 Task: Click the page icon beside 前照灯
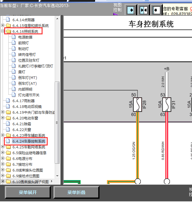pyautogui.click(x=14, y=43)
